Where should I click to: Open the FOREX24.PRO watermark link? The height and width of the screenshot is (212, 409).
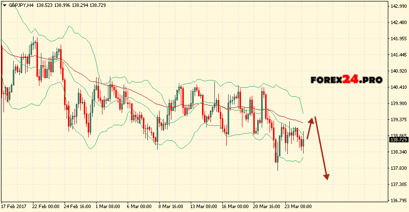346,80
